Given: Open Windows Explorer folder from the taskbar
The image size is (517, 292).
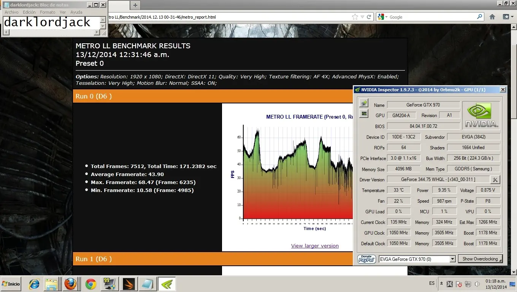Looking at the screenshot, I should tap(51, 284).
